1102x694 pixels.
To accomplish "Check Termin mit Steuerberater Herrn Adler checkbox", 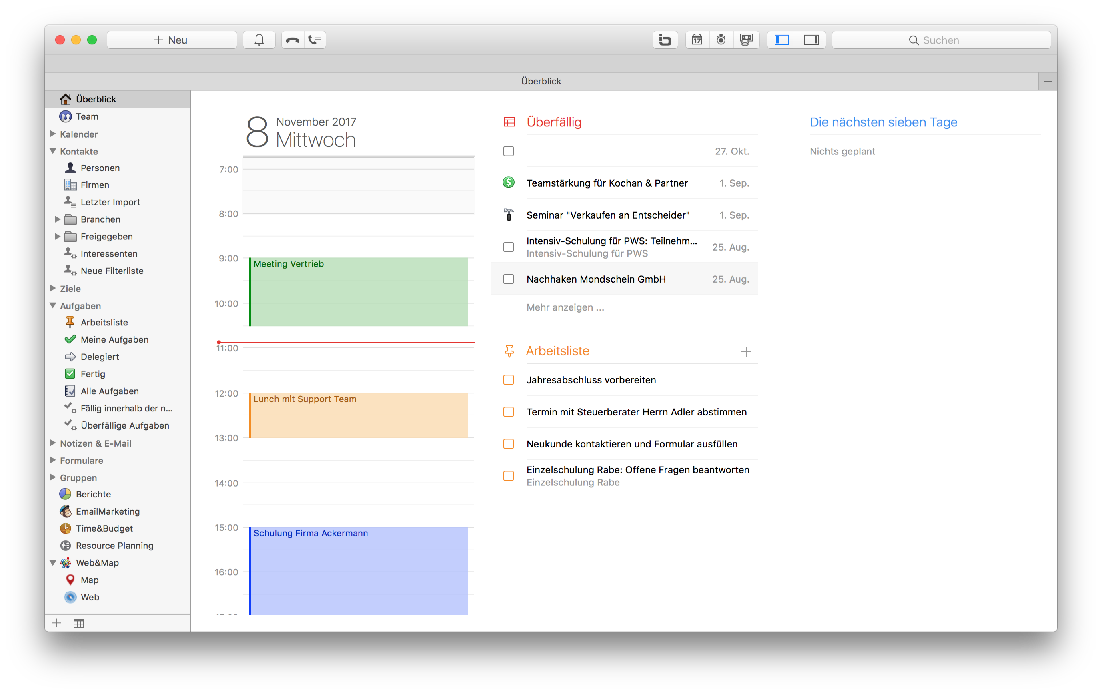I will [509, 412].
